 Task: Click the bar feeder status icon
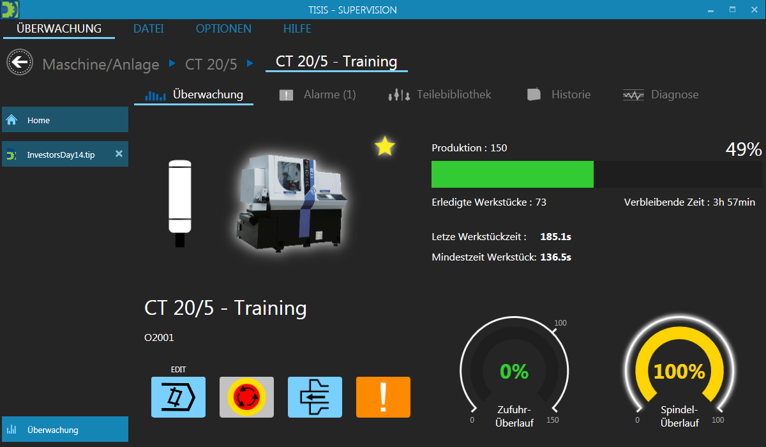(x=315, y=397)
